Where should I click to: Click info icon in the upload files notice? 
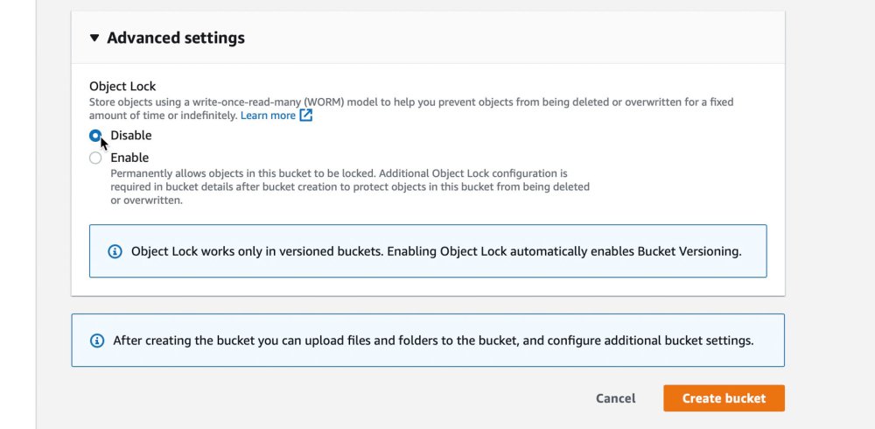[97, 341]
